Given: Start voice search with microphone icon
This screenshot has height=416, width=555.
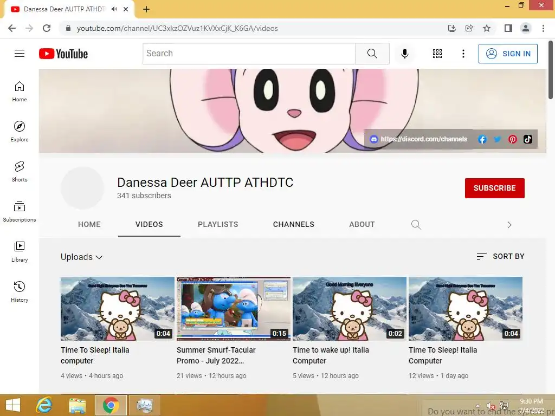Looking at the screenshot, I should click(x=404, y=54).
